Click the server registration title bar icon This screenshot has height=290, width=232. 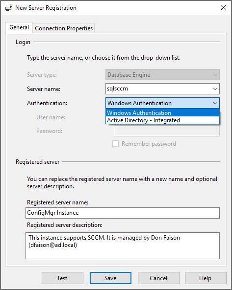pyautogui.click(x=9, y=8)
